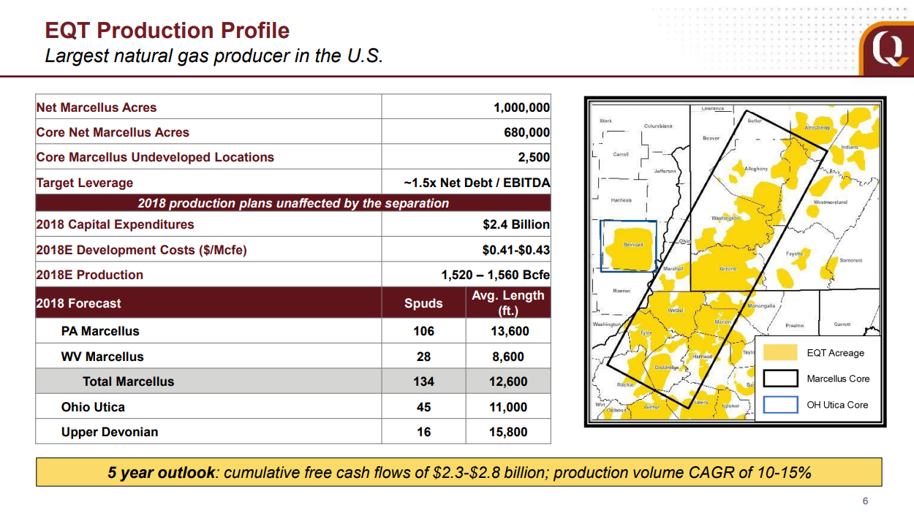Click the yellow EQT Acreage legend swatch

(x=780, y=353)
